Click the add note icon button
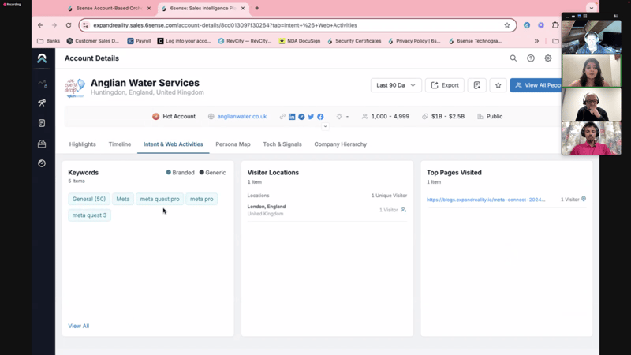This screenshot has height=355, width=631. pyautogui.click(x=477, y=85)
